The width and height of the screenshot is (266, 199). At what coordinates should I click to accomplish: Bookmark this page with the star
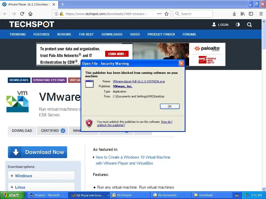click(x=167, y=14)
